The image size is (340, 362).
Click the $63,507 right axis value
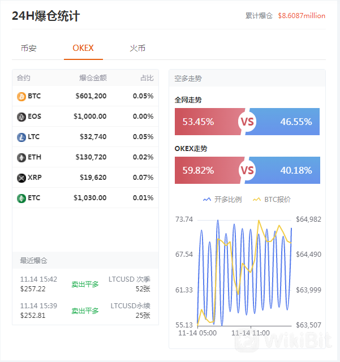click(308, 325)
